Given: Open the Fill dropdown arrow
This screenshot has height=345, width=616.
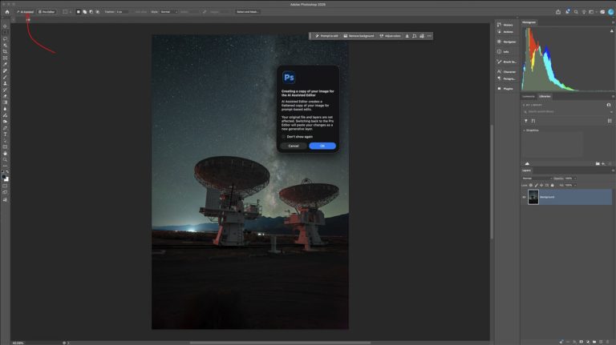Looking at the screenshot, I should tap(575, 186).
